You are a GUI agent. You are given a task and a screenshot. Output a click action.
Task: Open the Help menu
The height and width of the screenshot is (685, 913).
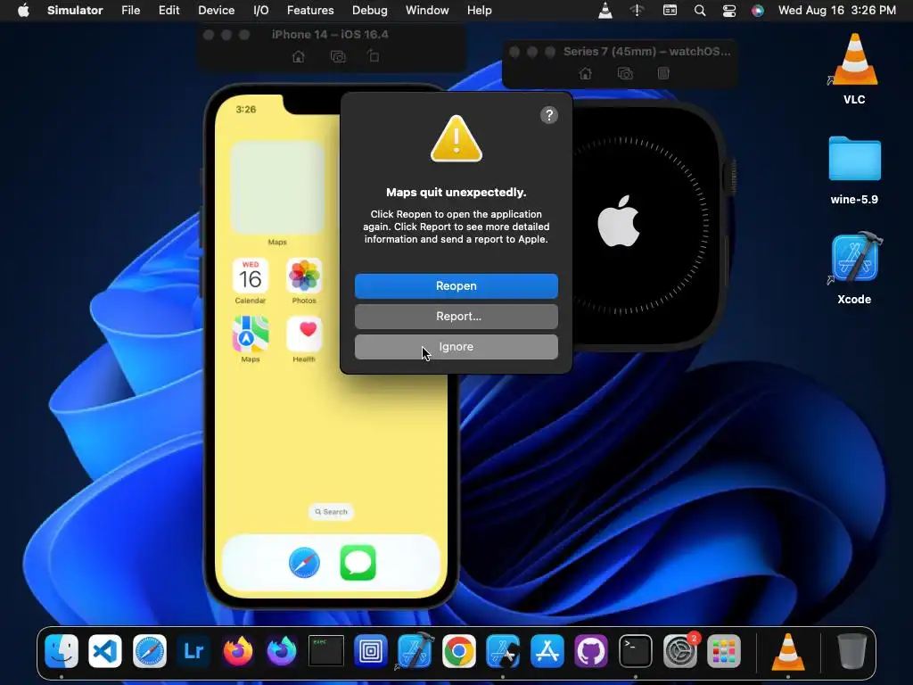click(479, 11)
